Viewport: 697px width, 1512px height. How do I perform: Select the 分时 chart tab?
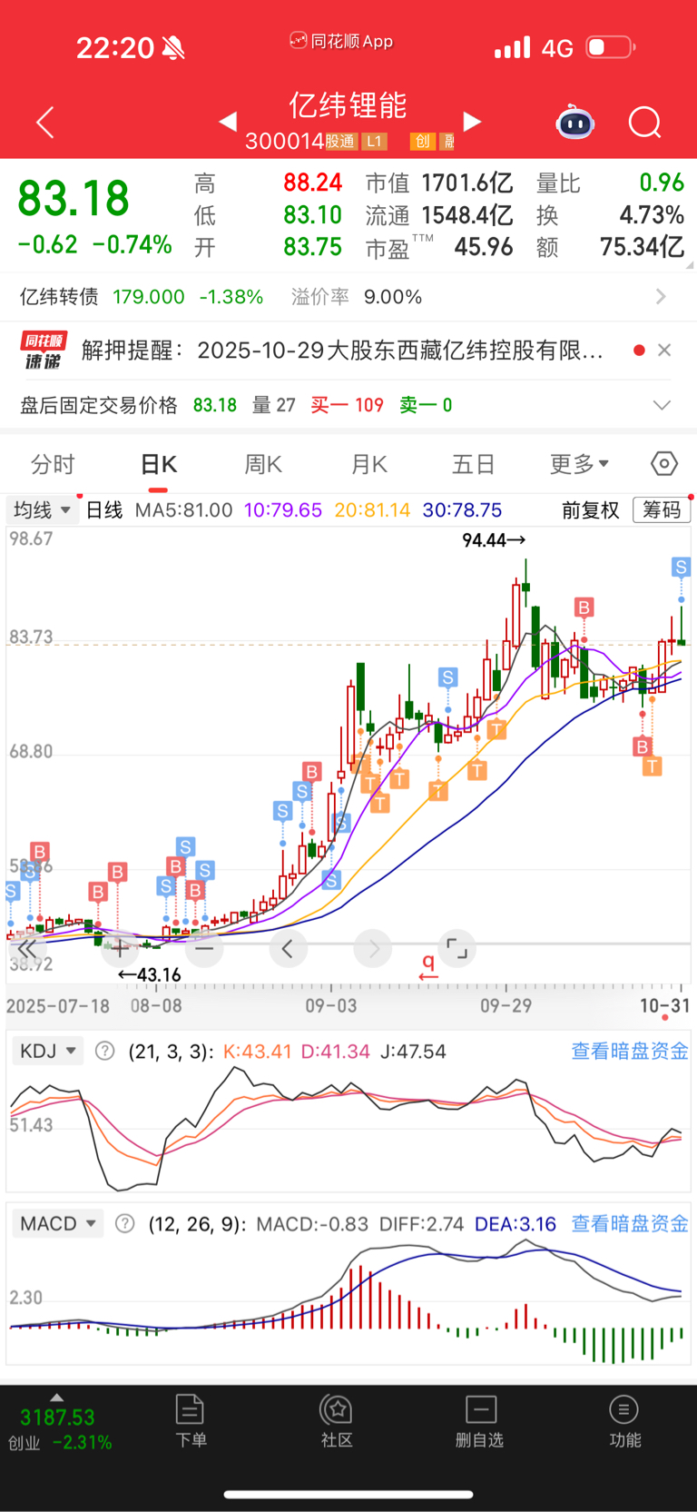click(x=53, y=464)
